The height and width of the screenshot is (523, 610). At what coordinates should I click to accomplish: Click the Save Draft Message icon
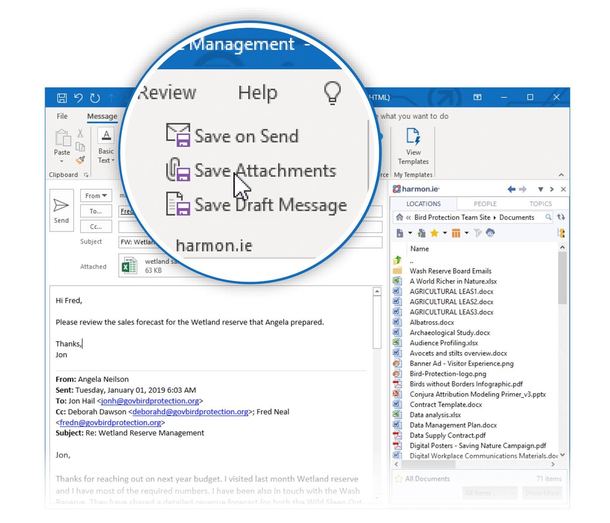pos(178,204)
